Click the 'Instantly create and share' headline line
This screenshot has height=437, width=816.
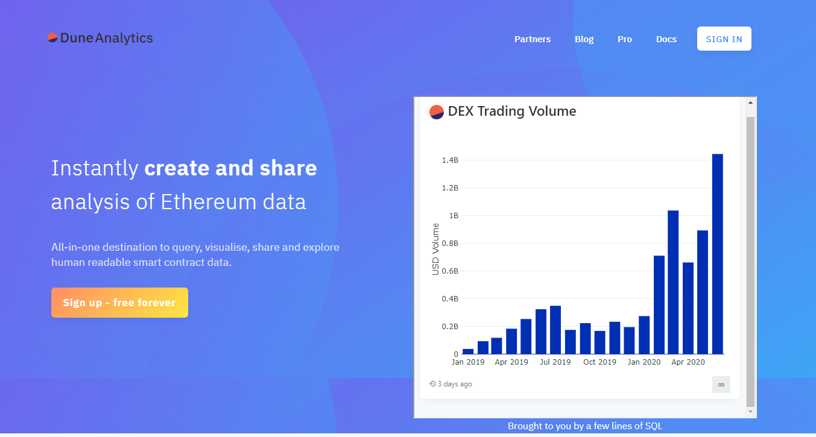[x=184, y=168]
